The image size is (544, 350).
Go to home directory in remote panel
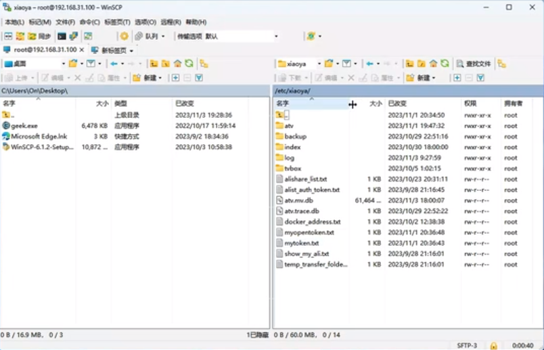pos(433,64)
